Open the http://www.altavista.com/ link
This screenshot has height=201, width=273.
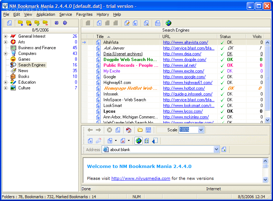pyautogui.click(x=185, y=42)
